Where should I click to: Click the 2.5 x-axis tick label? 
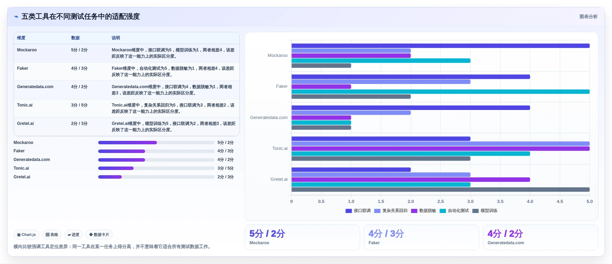440,202
